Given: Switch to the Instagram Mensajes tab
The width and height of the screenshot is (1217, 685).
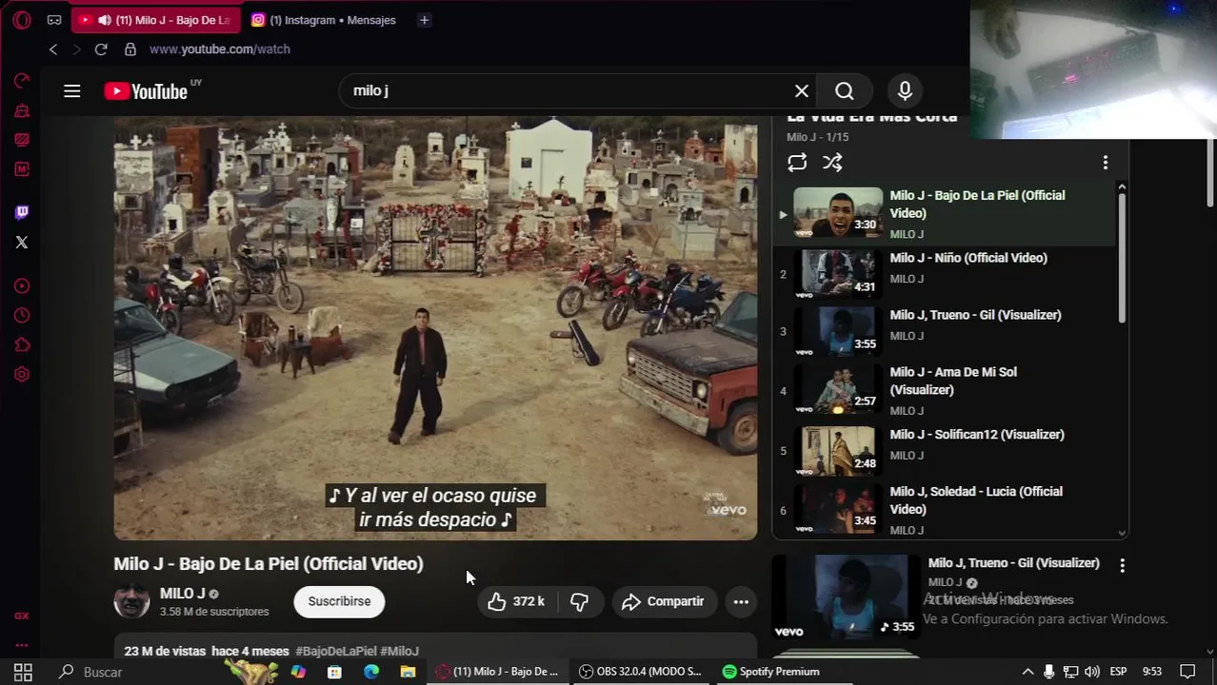Looking at the screenshot, I should coord(324,20).
